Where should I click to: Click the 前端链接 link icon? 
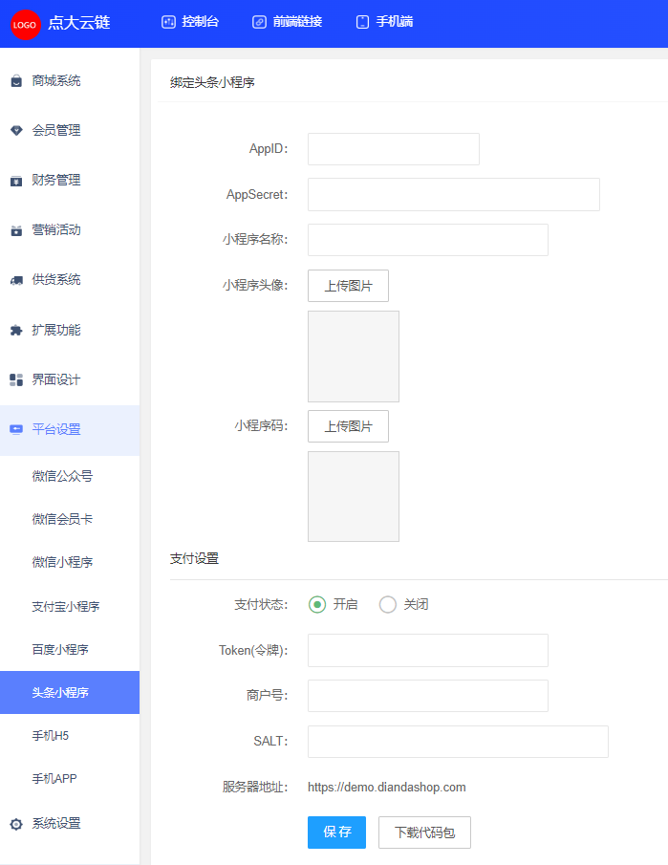click(x=259, y=22)
